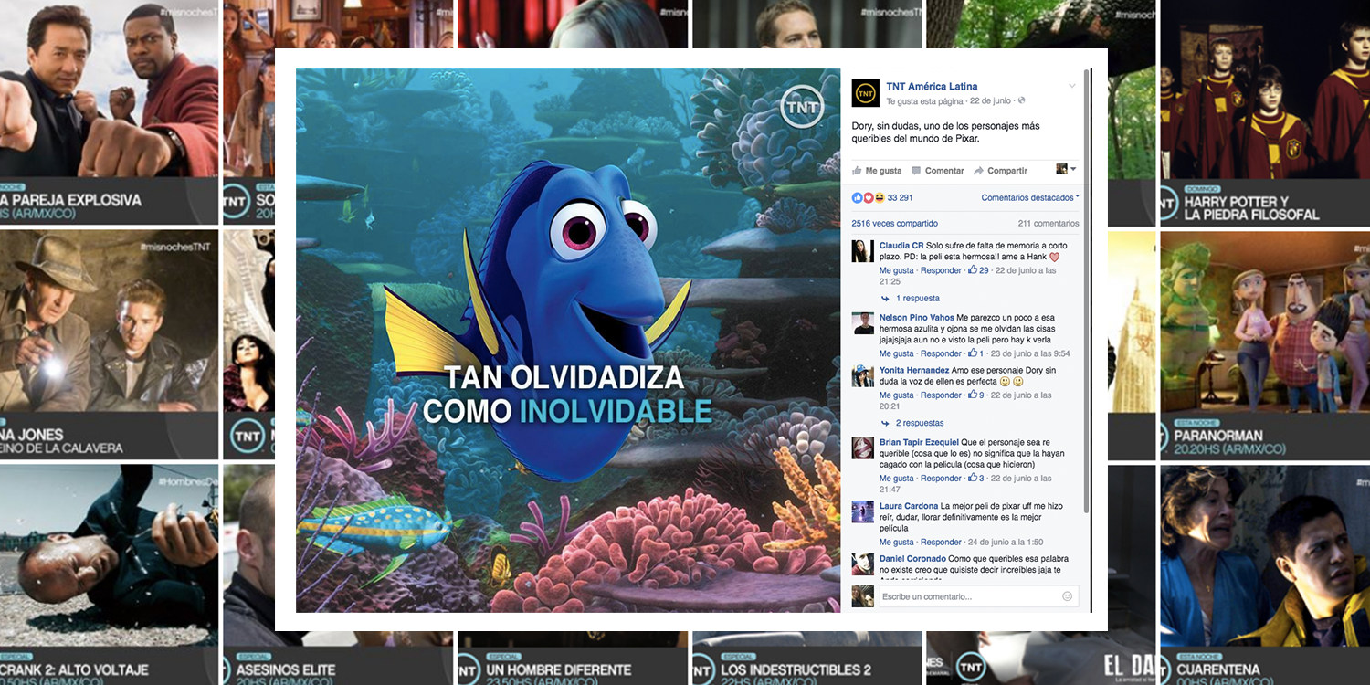Image resolution: width=1370 pixels, height=685 pixels.
Task: Click like thumb icon on Claudia's comment
Action: [973, 270]
